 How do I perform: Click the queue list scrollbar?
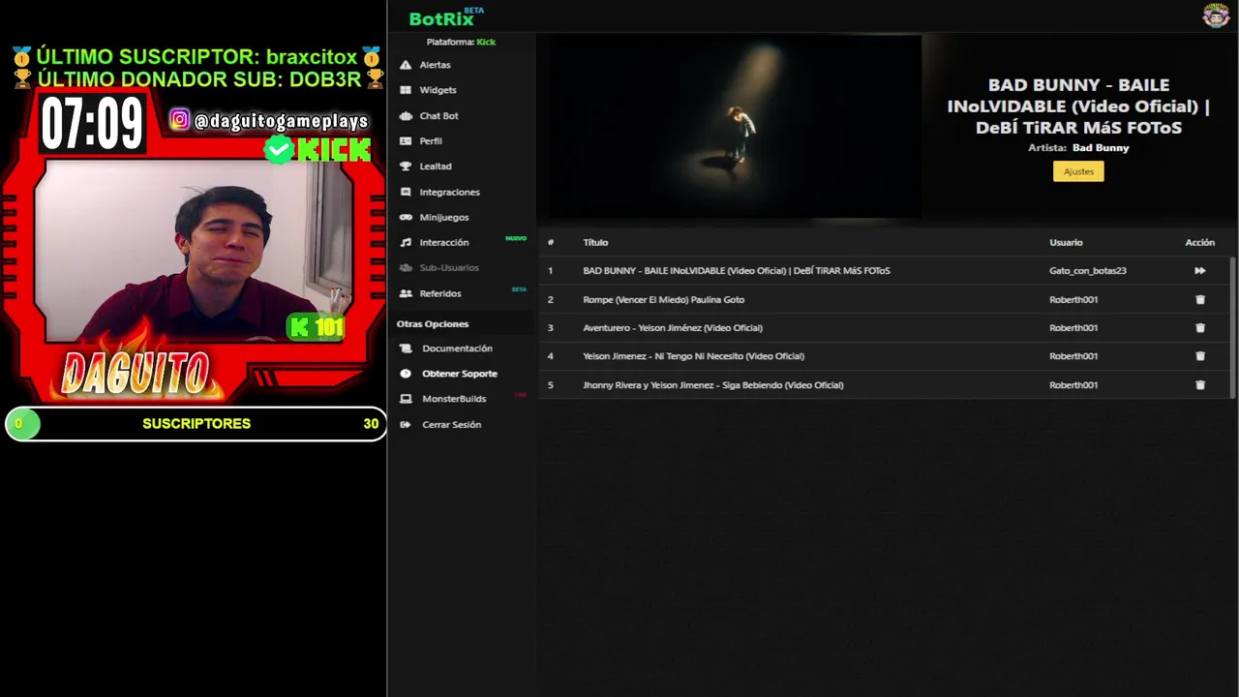(x=1232, y=327)
